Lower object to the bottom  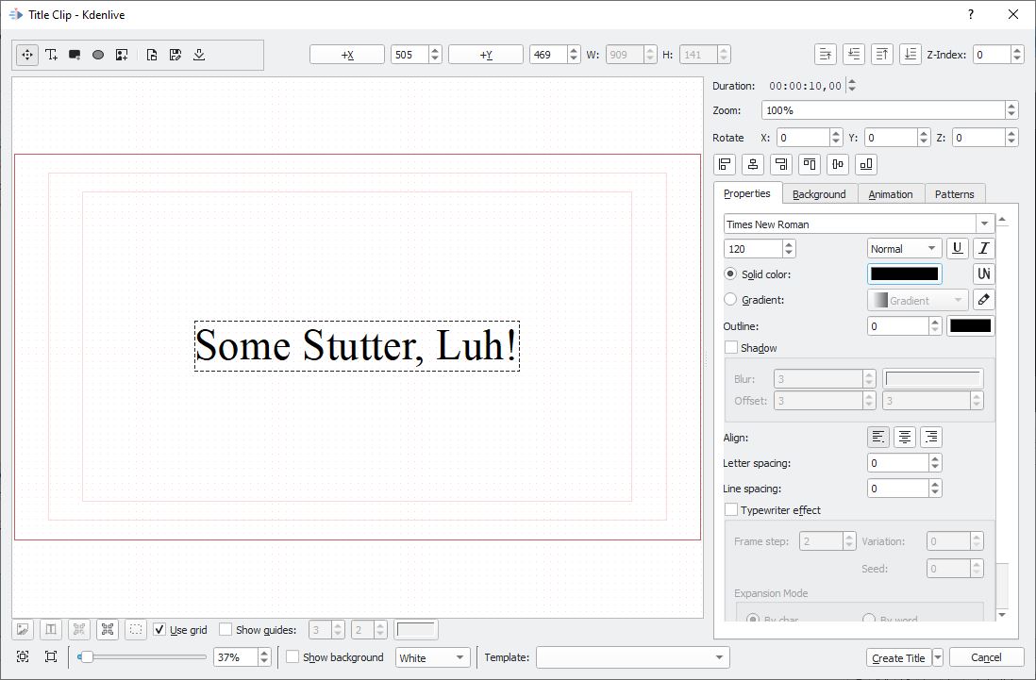tap(910, 54)
